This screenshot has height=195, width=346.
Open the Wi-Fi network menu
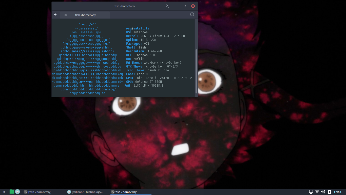(317, 192)
